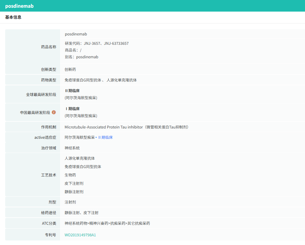
Task: Click 静脉注射剂 in the 工艺技术 list
Action: click(x=74, y=192)
